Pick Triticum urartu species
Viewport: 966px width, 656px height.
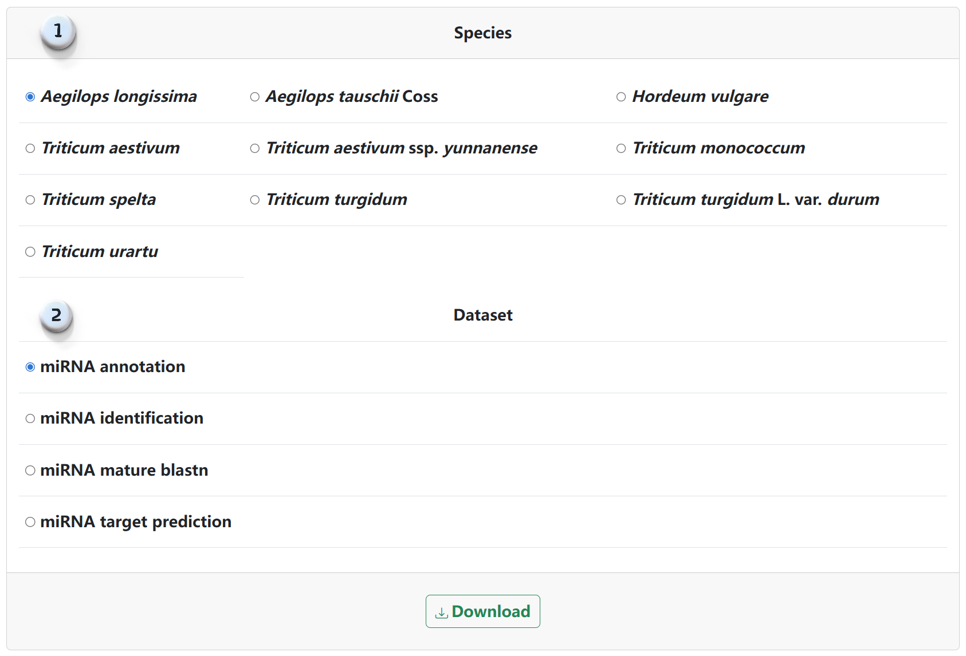(30, 252)
